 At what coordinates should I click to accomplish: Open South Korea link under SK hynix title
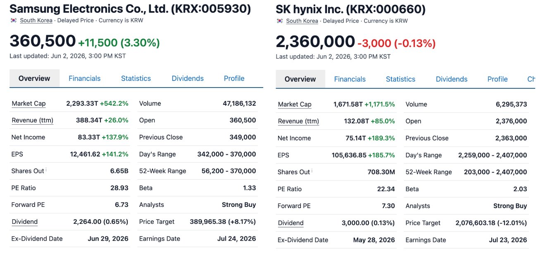click(302, 21)
